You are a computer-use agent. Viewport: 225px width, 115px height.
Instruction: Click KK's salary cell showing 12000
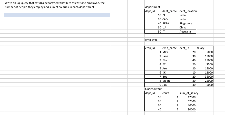click(x=205, y=72)
